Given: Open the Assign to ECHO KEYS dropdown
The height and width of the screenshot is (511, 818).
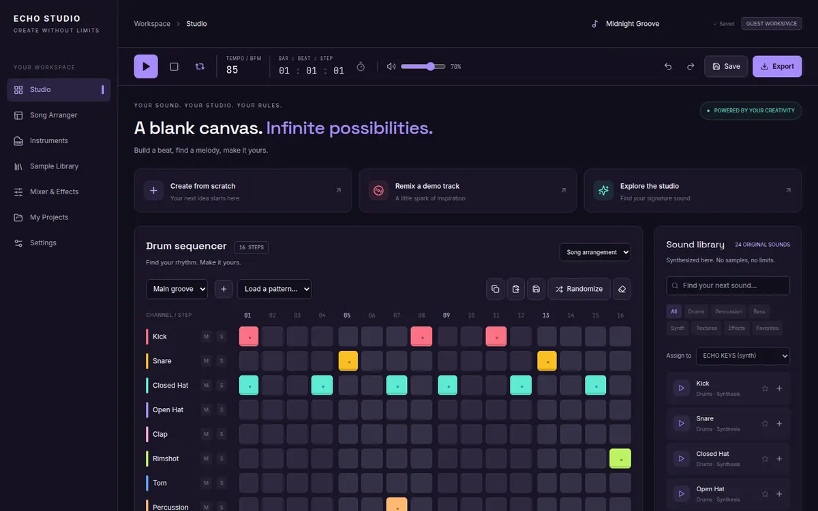Looking at the screenshot, I should tap(744, 356).
